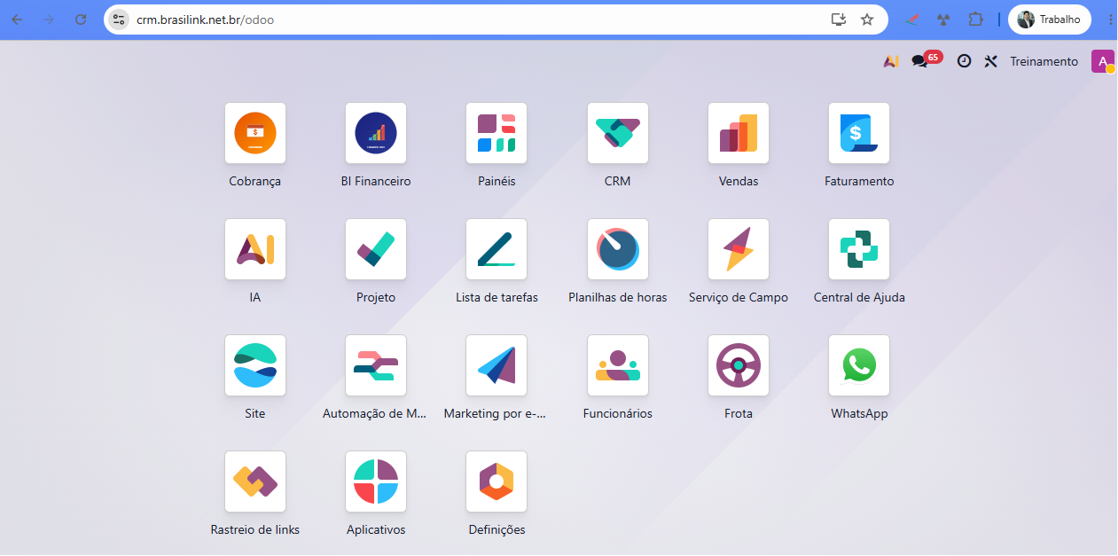
Task: Open the Vendas app
Action: click(x=739, y=133)
